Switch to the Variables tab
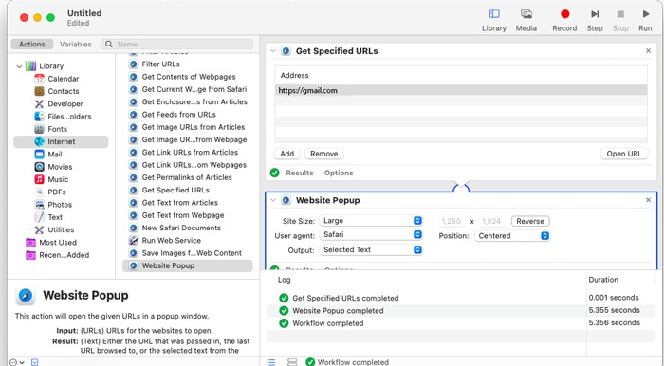 click(x=75, y=44)
